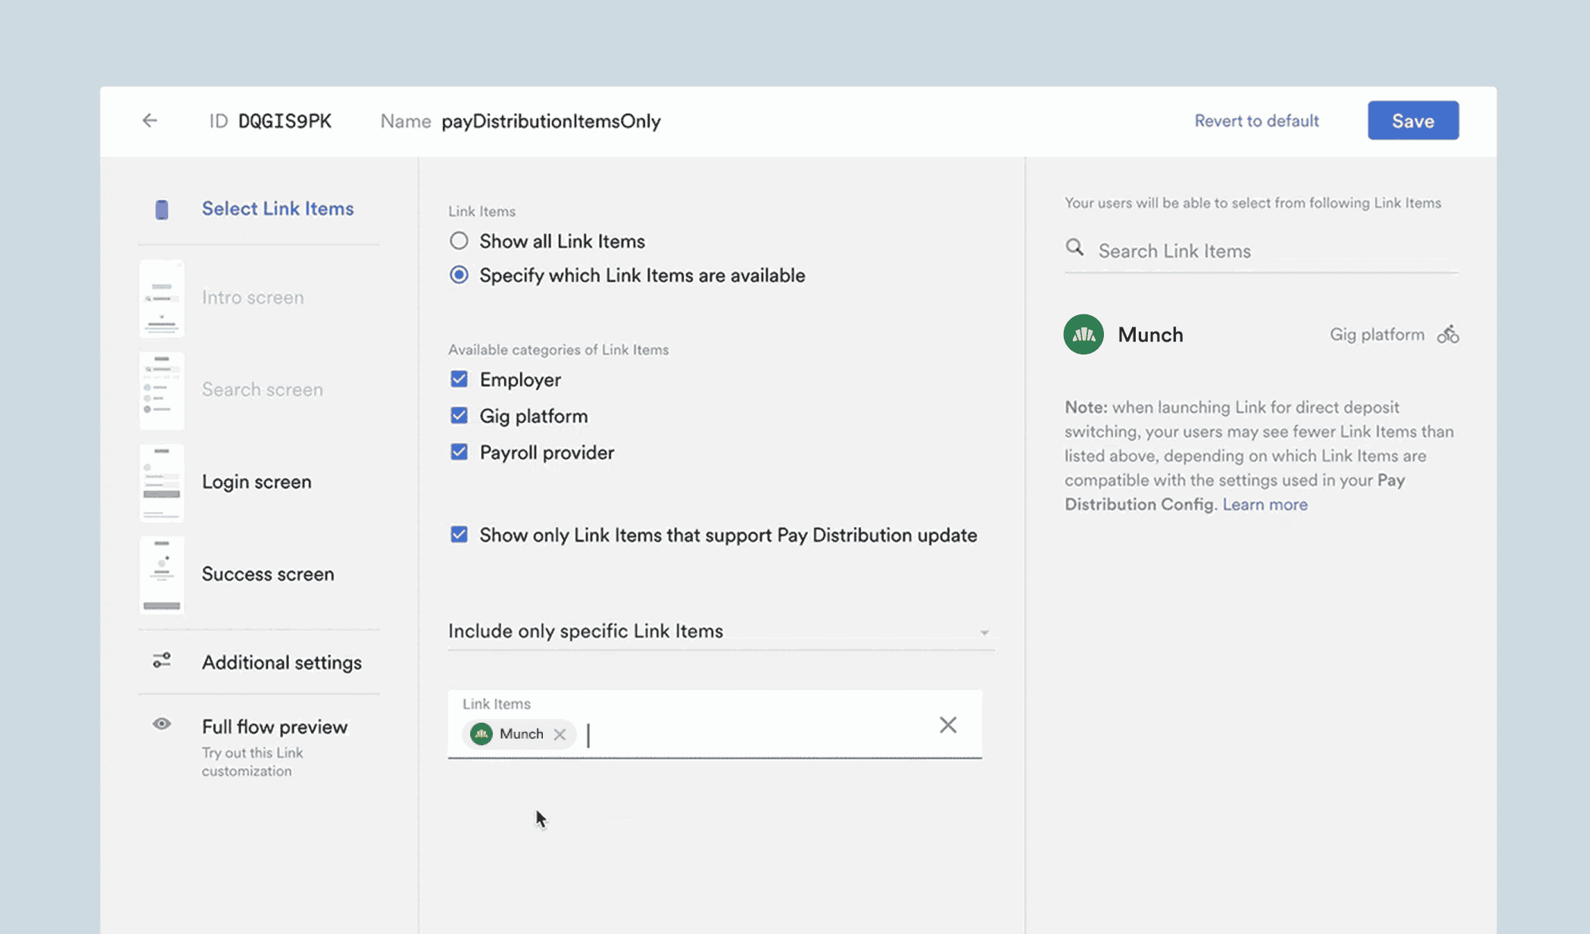
Task: Open the Intro screen section
Action: coord(253,298)
